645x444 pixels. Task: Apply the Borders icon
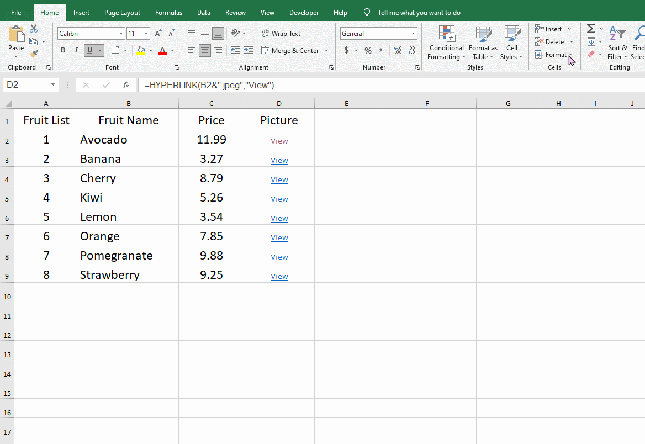115,50
